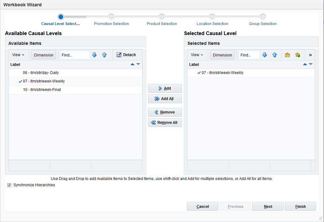This screenshot has height=222, width=324.
Task: Click the Add All button
Action: pyautogui.click(x=165, y=99)
